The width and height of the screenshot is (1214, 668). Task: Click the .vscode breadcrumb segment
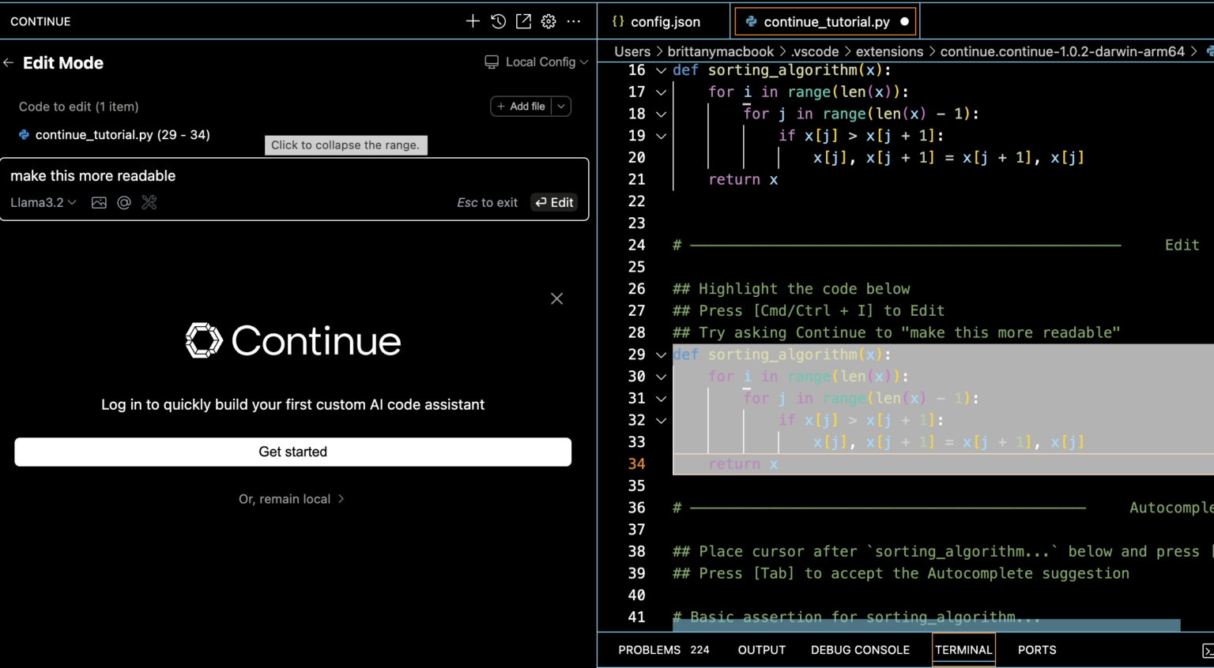click(x=815, y=51)
